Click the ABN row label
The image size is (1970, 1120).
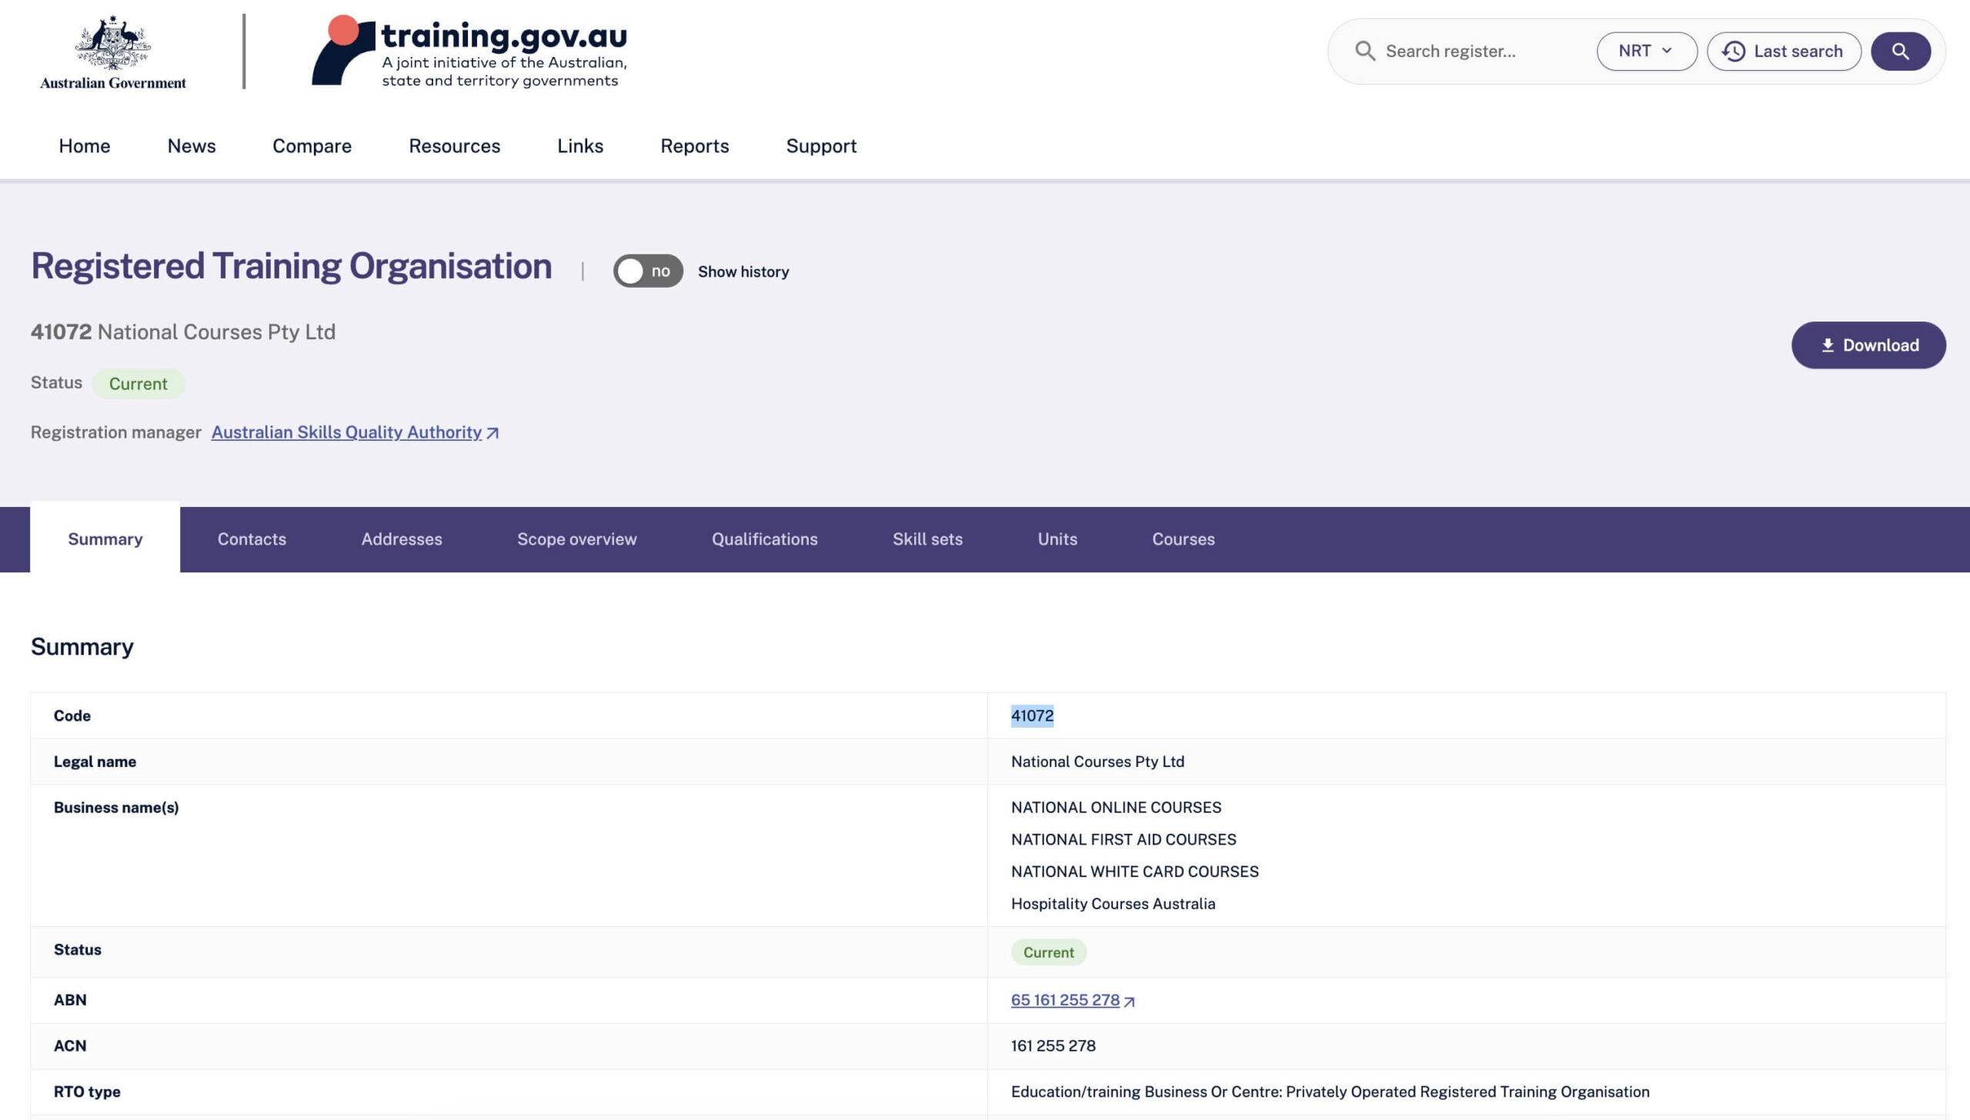coord(70,1000)
